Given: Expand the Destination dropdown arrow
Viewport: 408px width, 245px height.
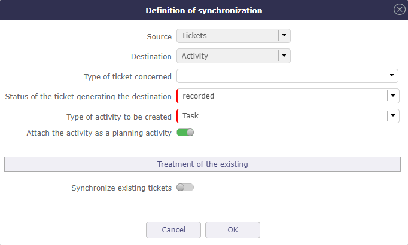Looking at the screenshot, I should pyautogui.click(x=285, y=56).
